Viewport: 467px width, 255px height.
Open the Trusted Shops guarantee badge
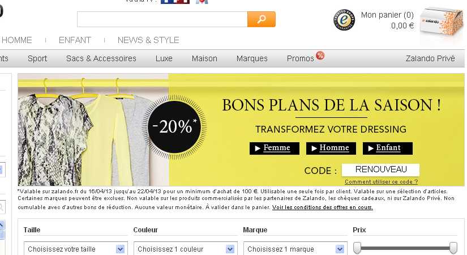click(344, 20)
